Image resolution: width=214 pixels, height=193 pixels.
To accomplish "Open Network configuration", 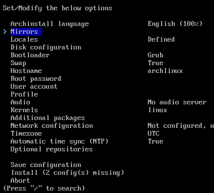I will [x=52, y=126].
